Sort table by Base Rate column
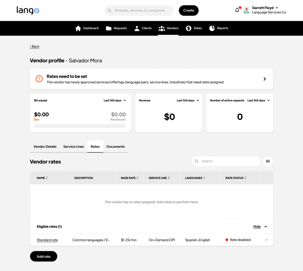The image size is (303, 271). 129,178
